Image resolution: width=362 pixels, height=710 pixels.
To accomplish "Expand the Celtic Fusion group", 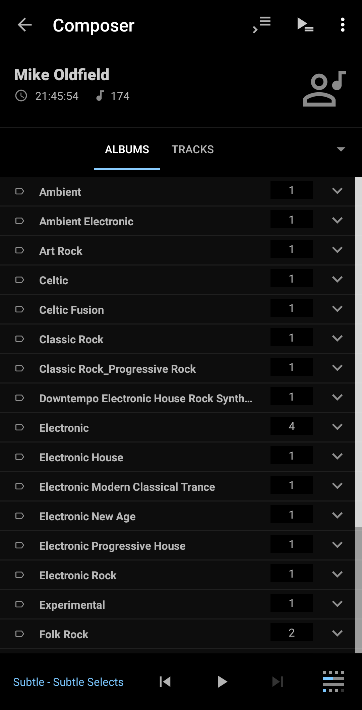I will [x=337, y=309].
